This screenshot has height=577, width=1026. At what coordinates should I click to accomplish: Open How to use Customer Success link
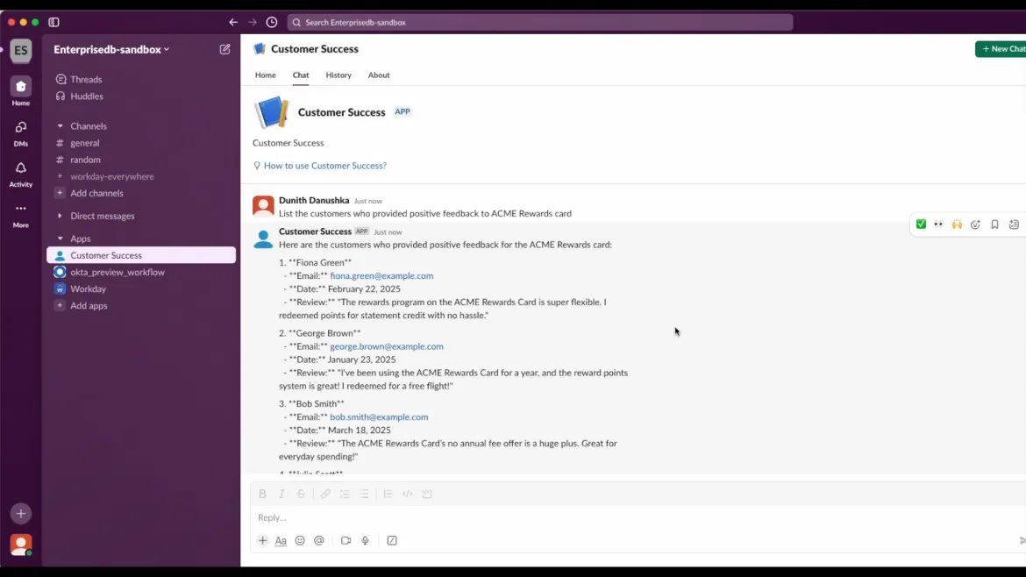pyautogui.click(x=325, y=166)
